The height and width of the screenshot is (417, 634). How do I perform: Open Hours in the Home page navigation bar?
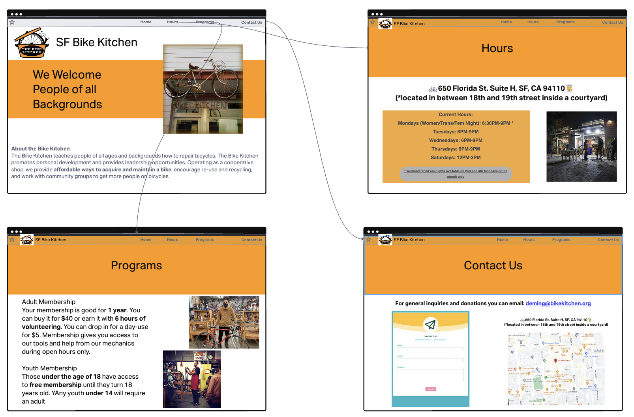(172, 22)
